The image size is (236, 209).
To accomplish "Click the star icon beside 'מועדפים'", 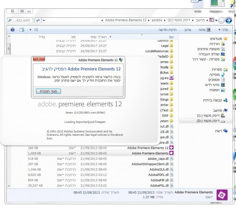I will pos(225,39).
